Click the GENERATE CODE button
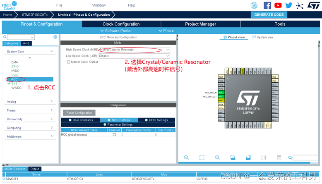Image resolution: width=322 pixels, height=184 pixels. [x=269, y=15]
